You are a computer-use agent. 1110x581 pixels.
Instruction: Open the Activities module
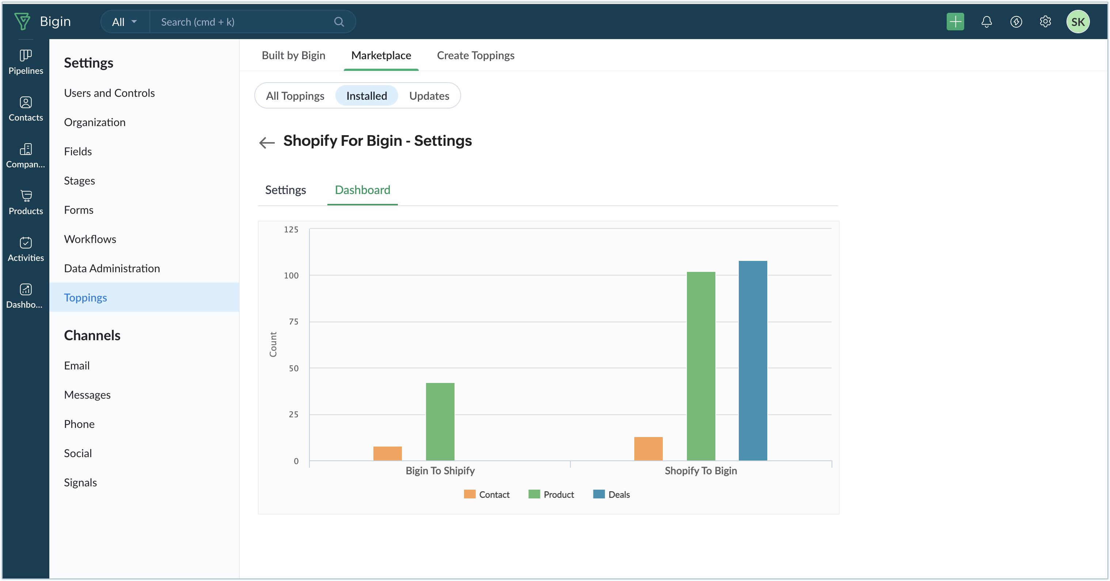click(26, 250)
